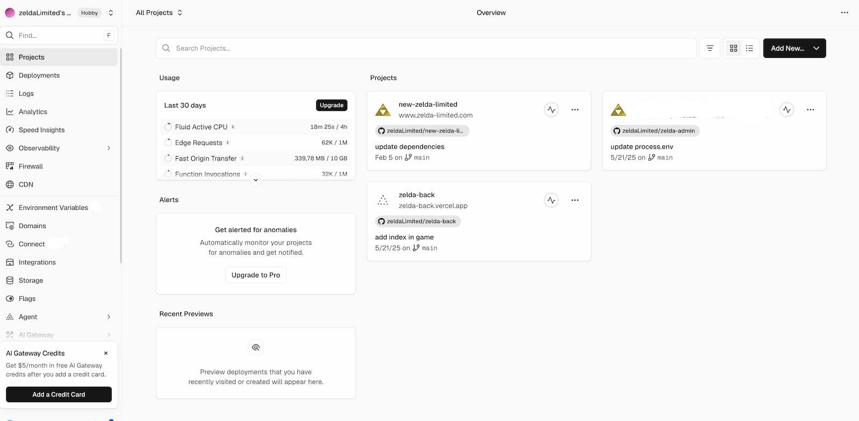View new-zelda-limited activity status icon
This screenshot has height=421, width=859.
pyautogui.click(x=551, y=110)
